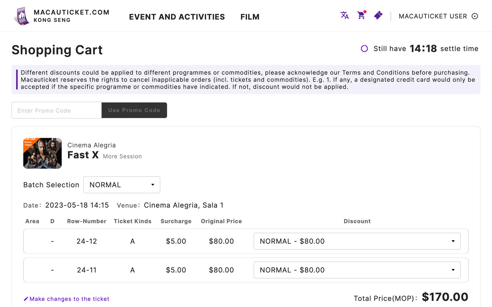Click the total price $170.00
Image resolution: width=492 pixels, height=307 pixels.
445,297
